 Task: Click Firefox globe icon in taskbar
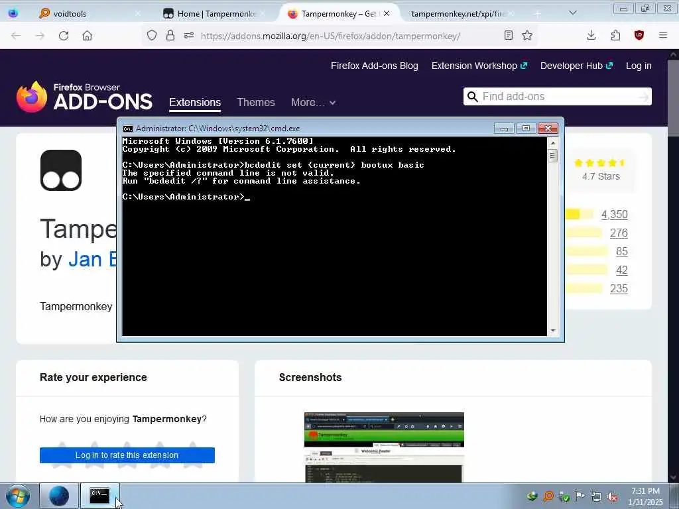click(59, 496)
